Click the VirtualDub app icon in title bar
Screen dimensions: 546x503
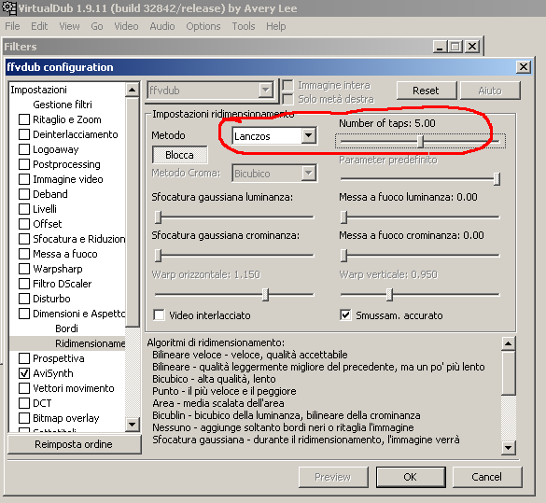point(9,8)
